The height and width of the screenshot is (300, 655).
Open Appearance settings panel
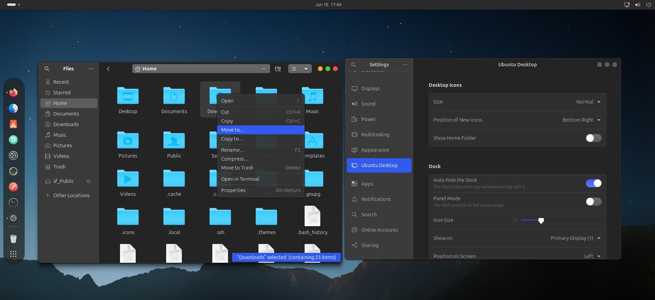[x=379, y=150]
